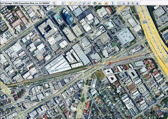Toggle sunlight across the landscape icon
Viewport: 168px width, 119px height.
(x=100, y=3)
